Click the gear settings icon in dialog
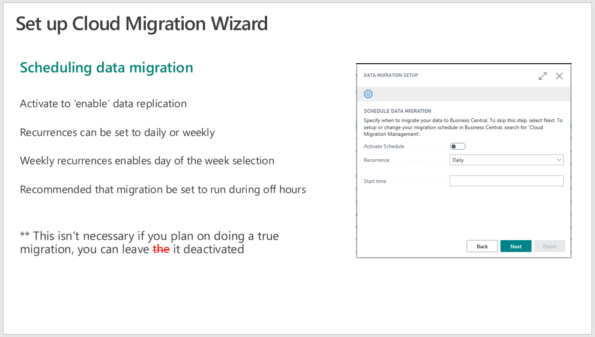 [368, 94]
